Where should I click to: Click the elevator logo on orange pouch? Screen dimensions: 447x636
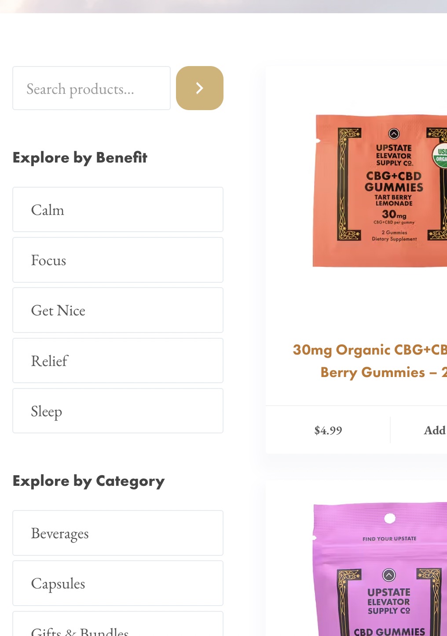coord(394,133)
